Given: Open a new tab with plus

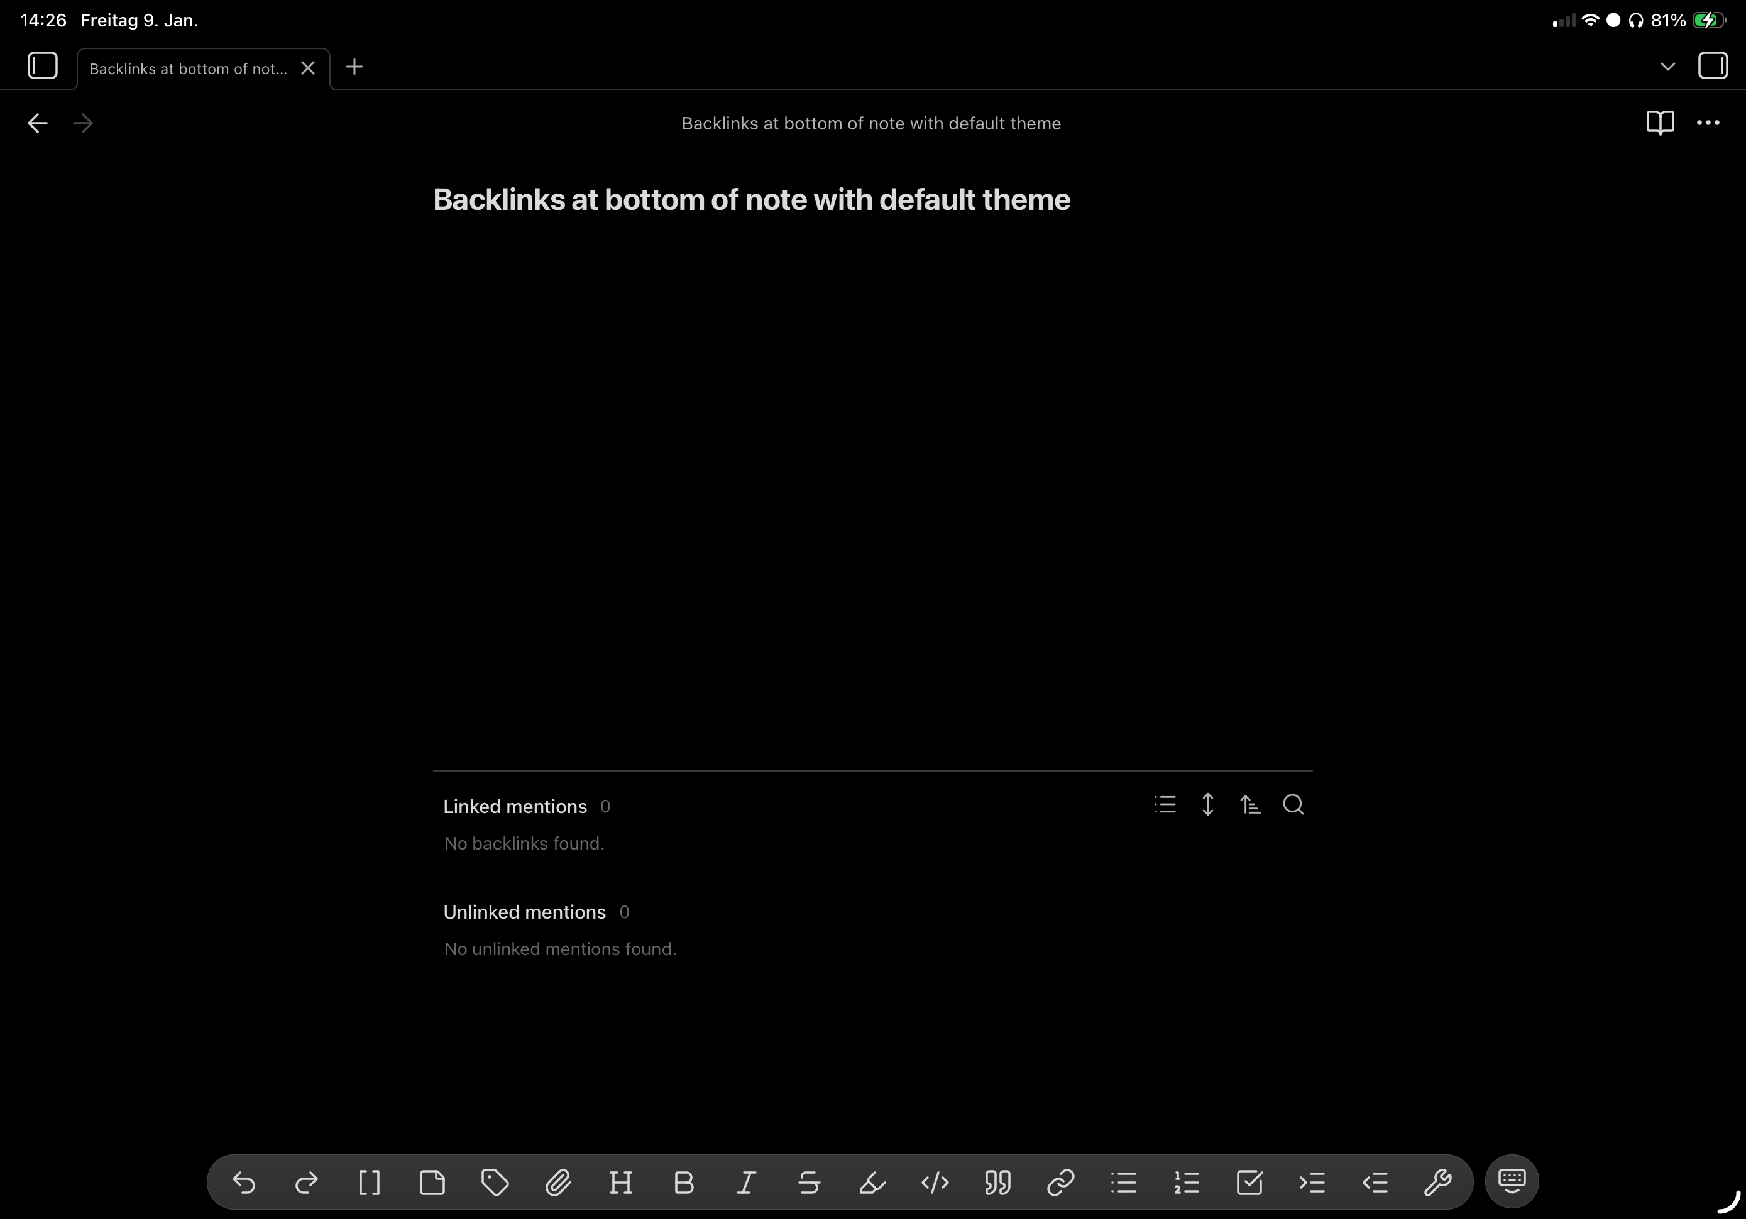Looking at the screenshot, I should tap(354, 67).
